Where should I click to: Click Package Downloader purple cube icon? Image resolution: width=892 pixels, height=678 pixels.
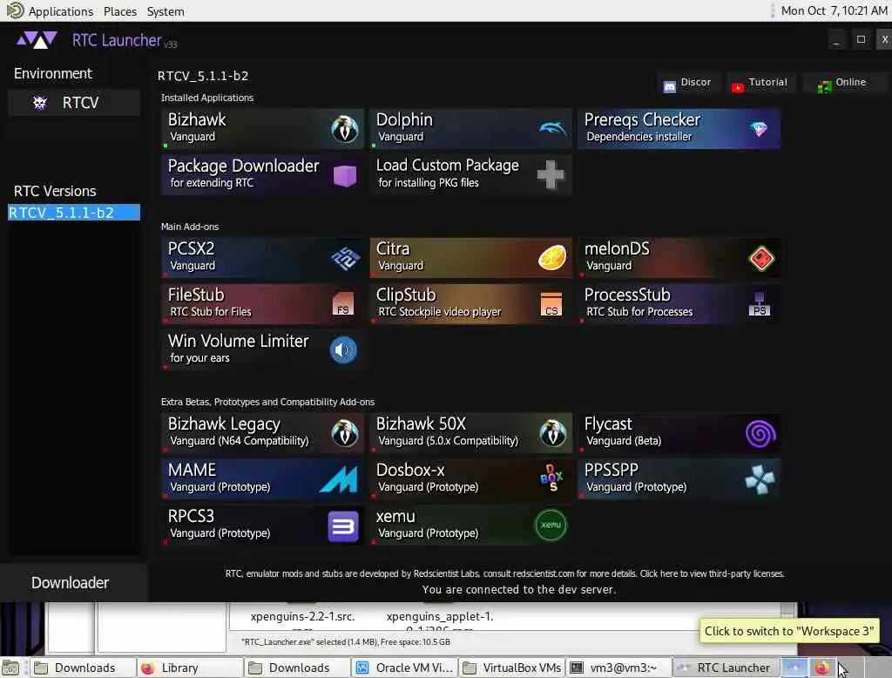tap(345, 175)
